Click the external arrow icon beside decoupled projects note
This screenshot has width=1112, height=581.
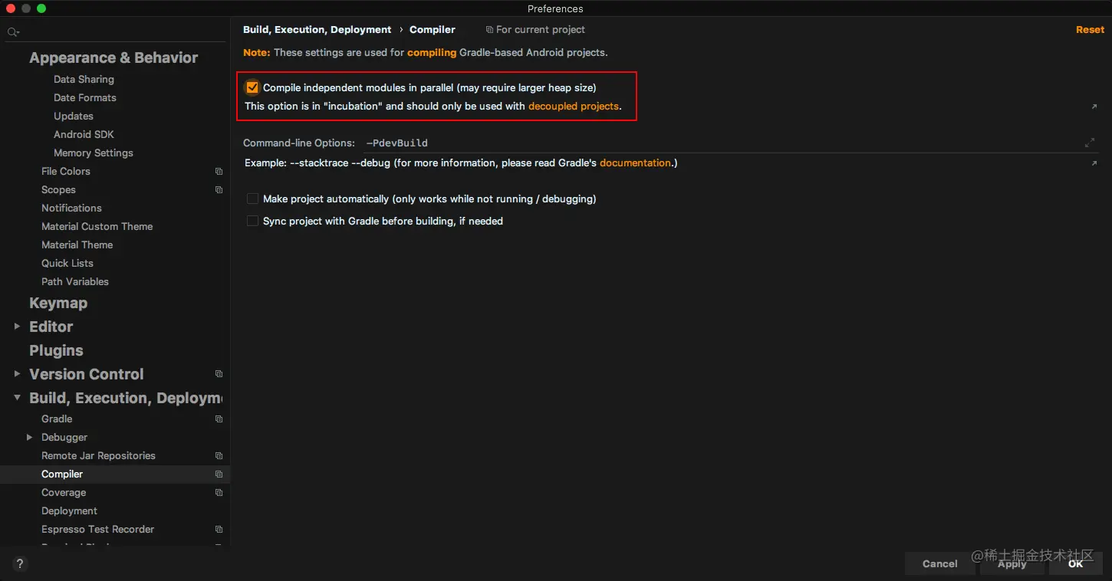pyautogui.click(x=1094, y=107)
